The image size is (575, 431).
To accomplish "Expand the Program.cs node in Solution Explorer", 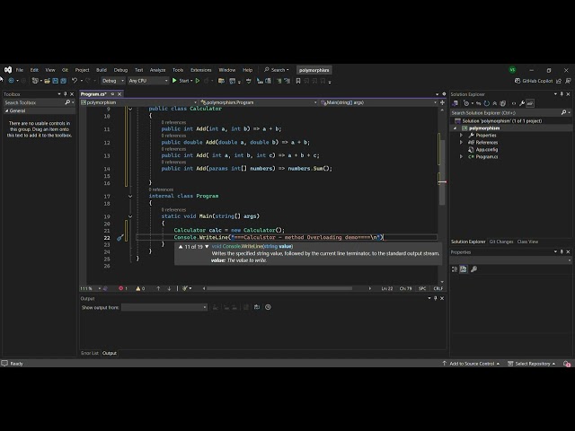I will (461, 156).
